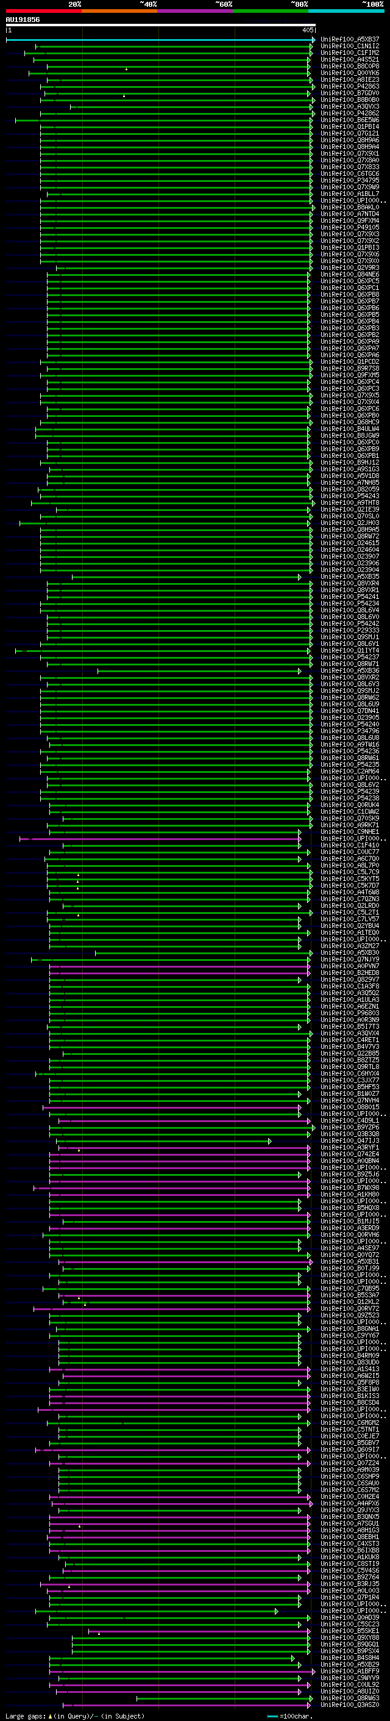Select hit label UniRef100_Q9FXM4
390x1721 pixels.
click(x=350, y=220)
